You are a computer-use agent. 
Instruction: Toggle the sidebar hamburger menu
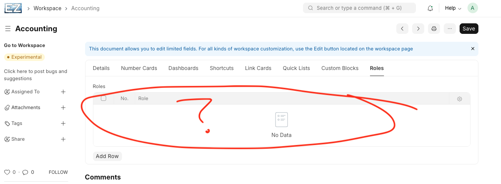point(8,29)
